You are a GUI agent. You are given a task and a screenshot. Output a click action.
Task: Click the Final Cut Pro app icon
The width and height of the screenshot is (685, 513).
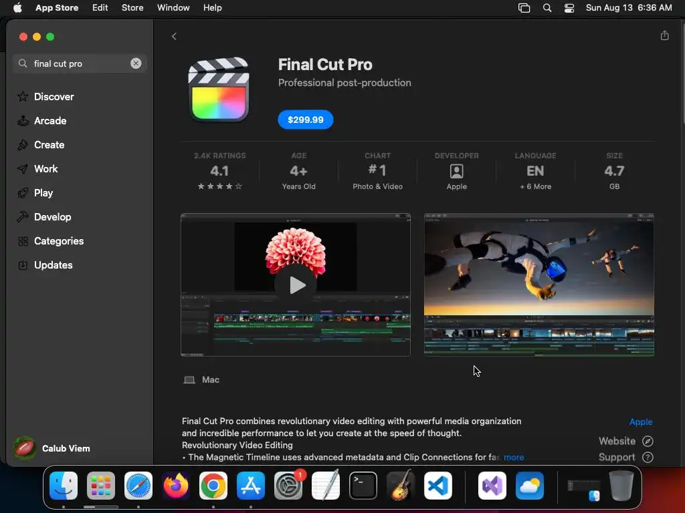pos(219,89)
